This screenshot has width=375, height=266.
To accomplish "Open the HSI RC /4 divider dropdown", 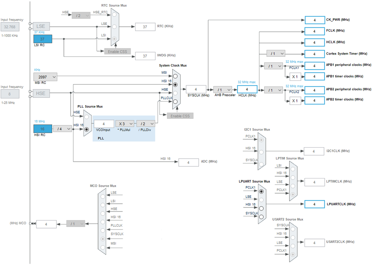I will tap(62, 129).
